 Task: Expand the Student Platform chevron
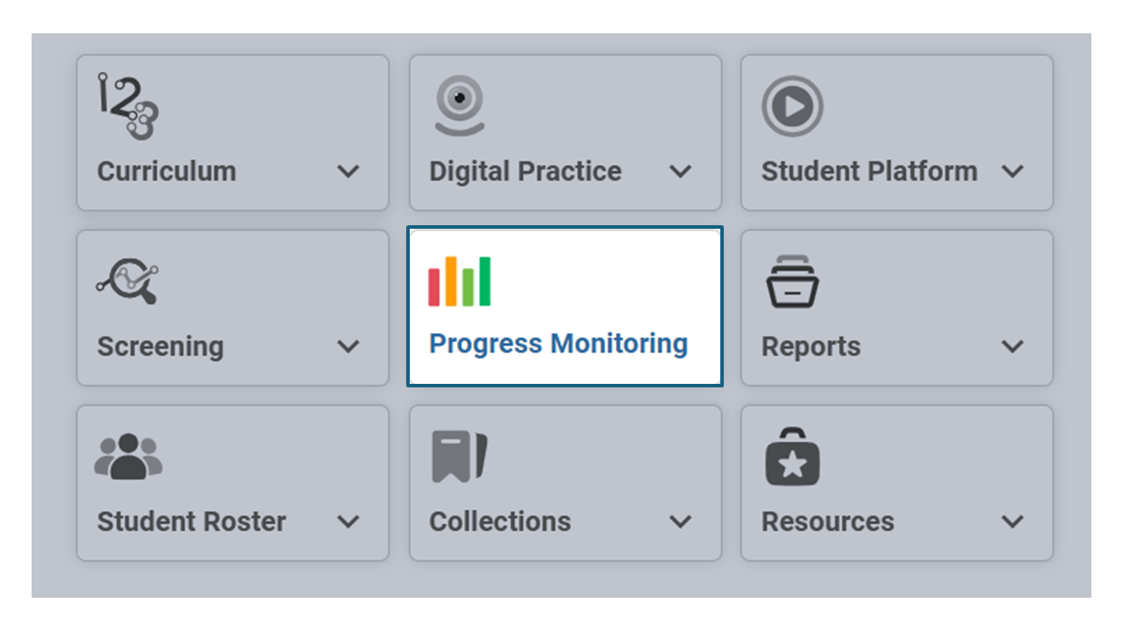1012,172
